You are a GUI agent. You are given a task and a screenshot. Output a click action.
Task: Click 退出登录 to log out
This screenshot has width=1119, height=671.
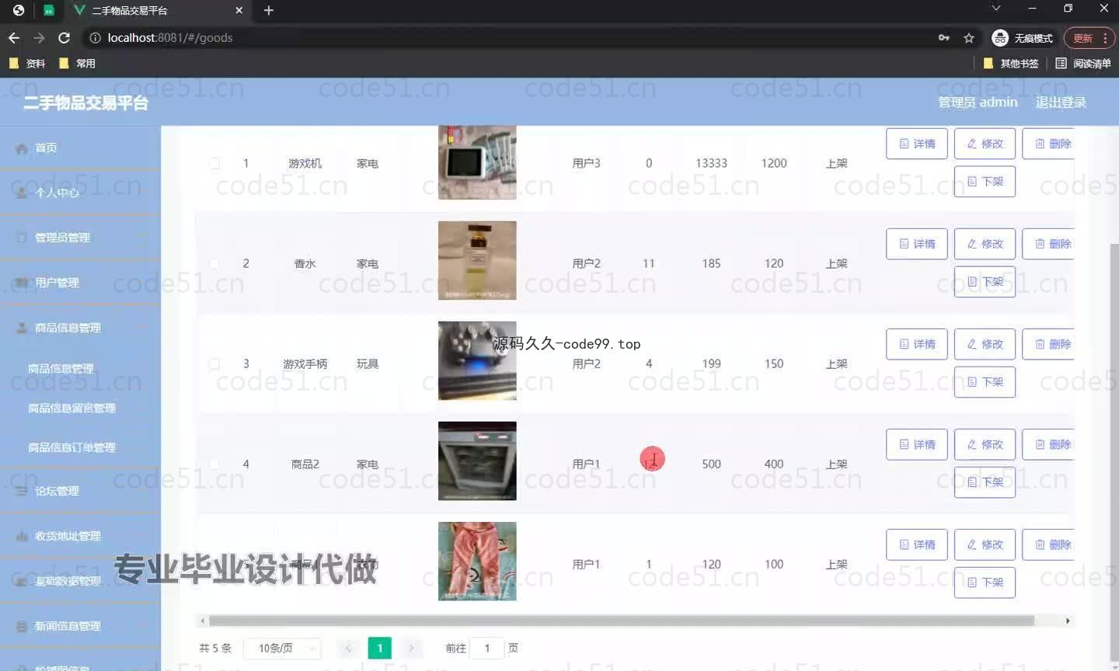pos(1061,102)
